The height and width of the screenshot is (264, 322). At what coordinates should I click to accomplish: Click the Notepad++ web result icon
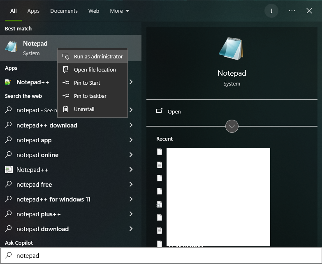[x=9, y=169]
